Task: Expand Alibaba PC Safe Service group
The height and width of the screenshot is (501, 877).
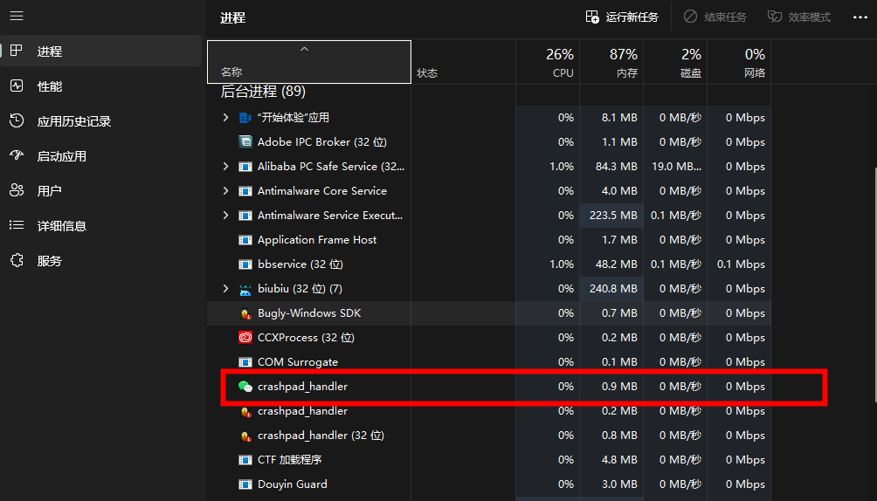Action: (225, 167)
